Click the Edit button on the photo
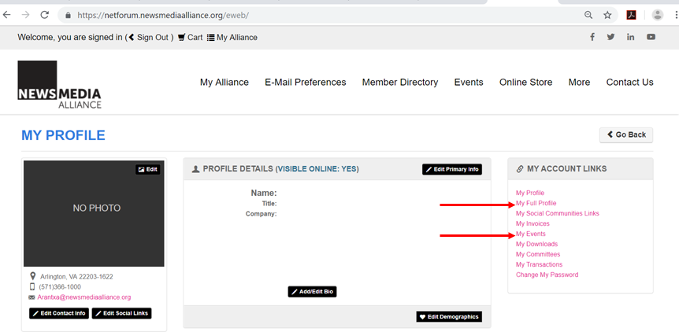This screenshot has width=679, height=332. coord(147,169)
